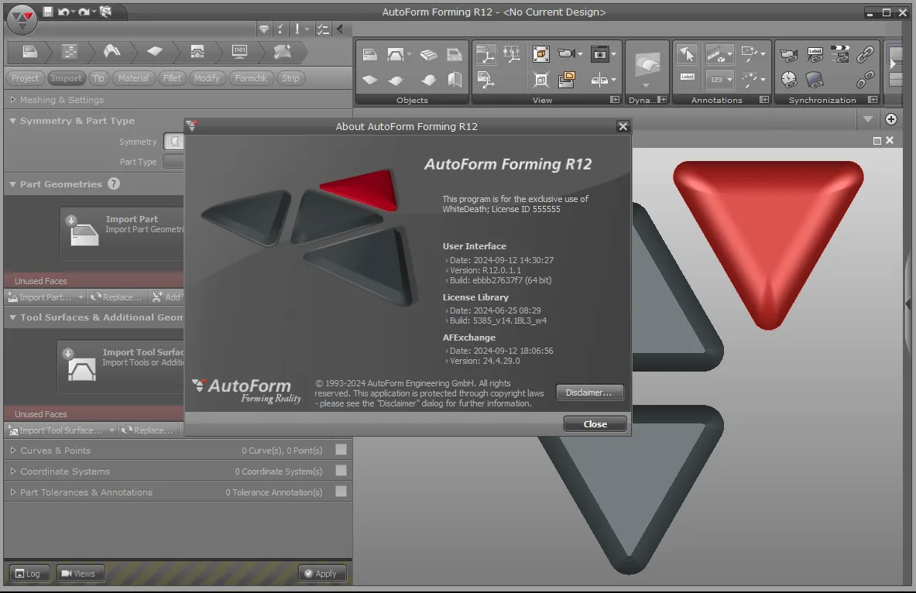
Task: Click the 1101 monitor stage icon
Action: coord(239,52)
